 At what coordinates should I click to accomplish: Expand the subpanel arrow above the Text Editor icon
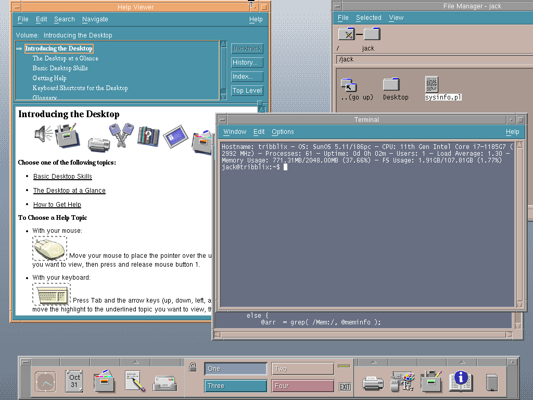[135, 362]
